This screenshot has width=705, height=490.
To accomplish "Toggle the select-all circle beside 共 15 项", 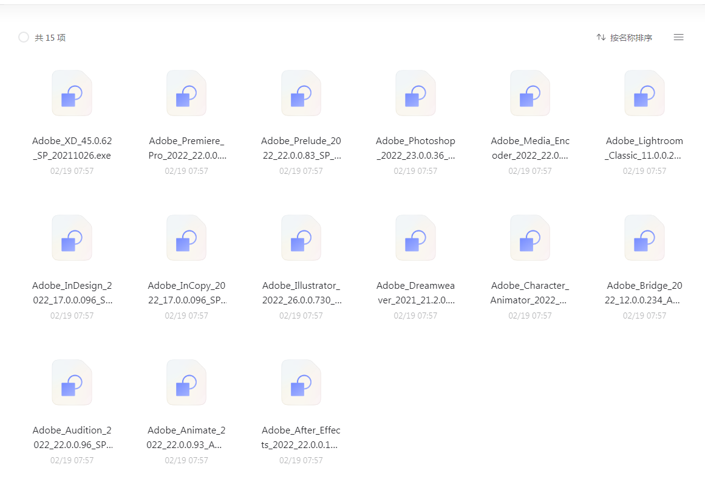I will 24,38.
